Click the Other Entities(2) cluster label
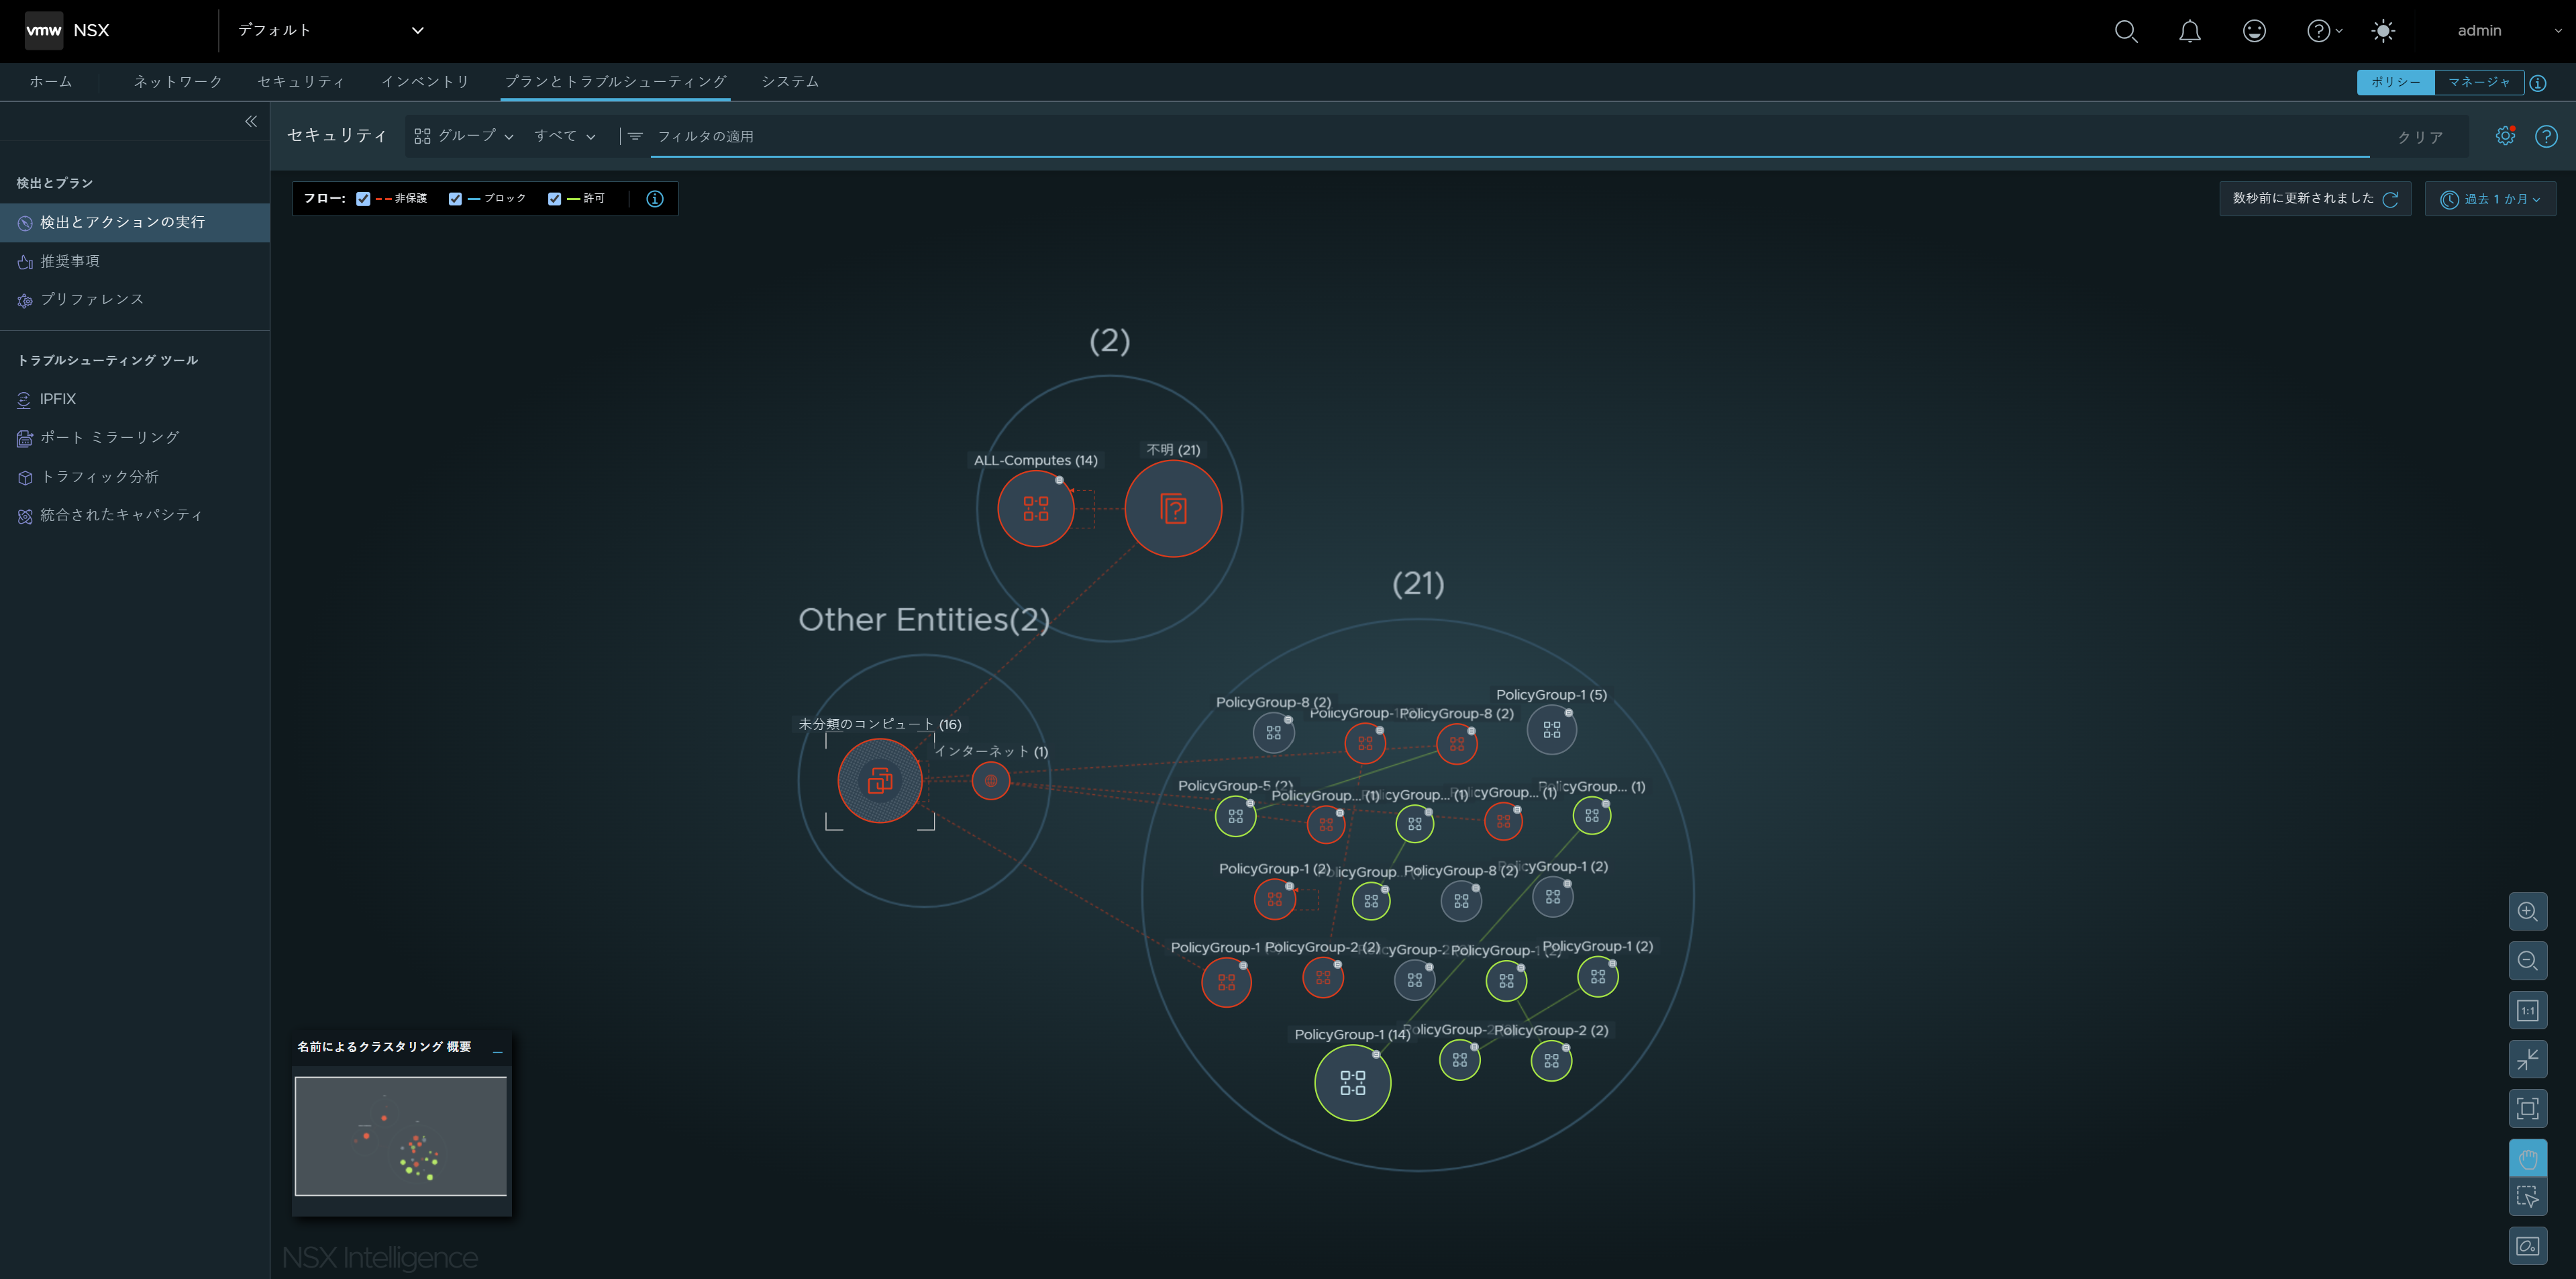This screenshot has width=2576, height=1279. (x=924, y=620)
